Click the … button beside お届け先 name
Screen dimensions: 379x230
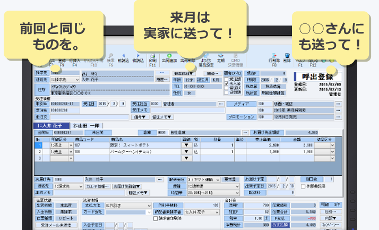click(x=160, y=180)
